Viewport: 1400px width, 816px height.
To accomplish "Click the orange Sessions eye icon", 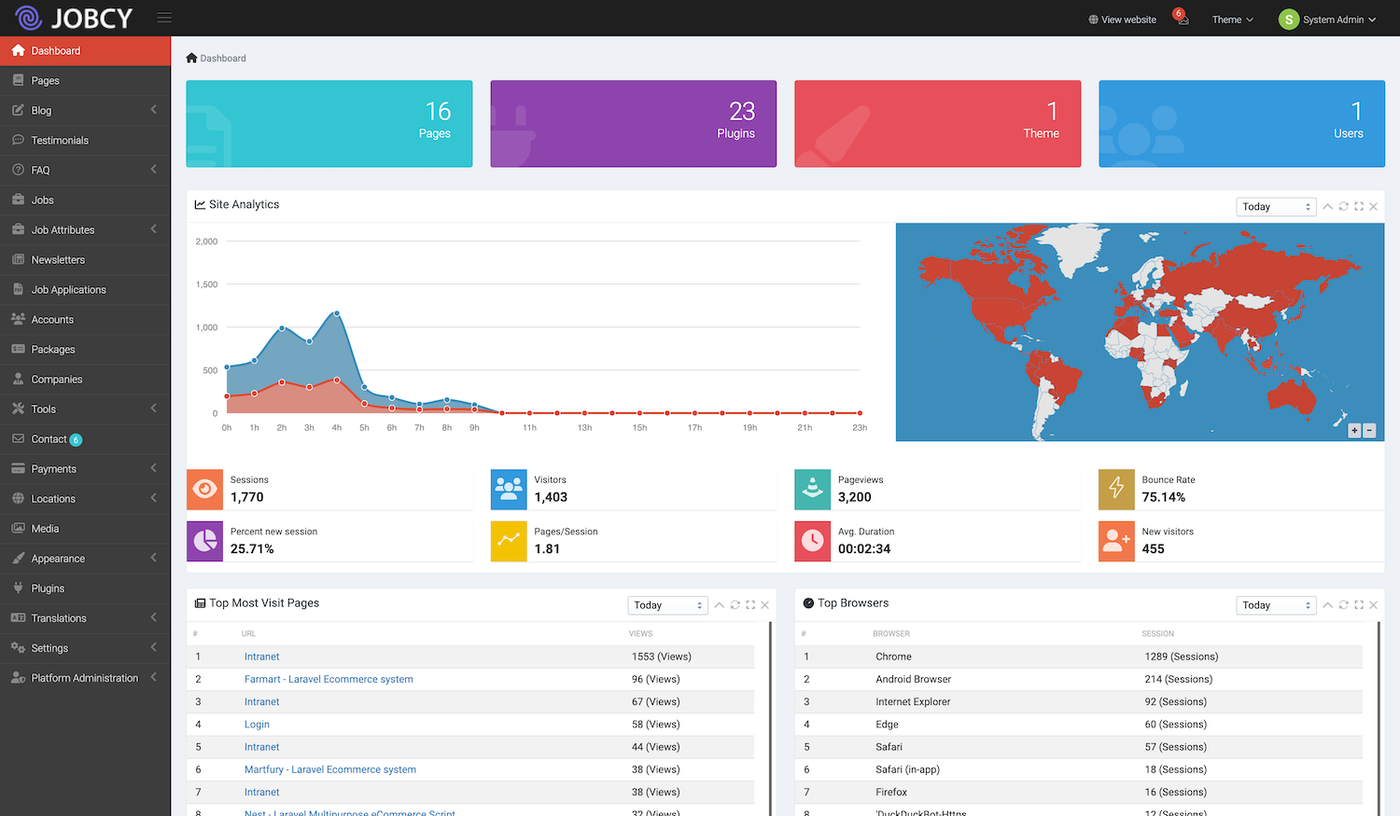I will click(x=204, y=489).
